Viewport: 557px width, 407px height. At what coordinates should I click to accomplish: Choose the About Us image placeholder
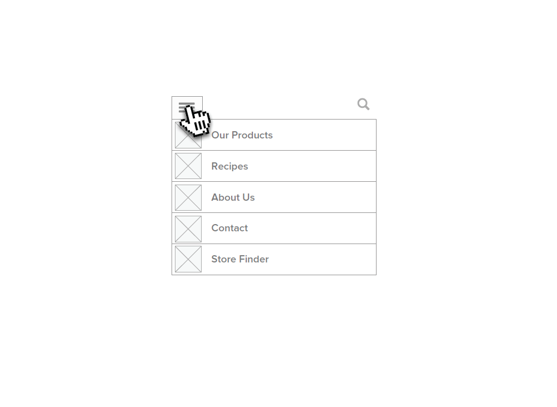(x=188, y=197)
